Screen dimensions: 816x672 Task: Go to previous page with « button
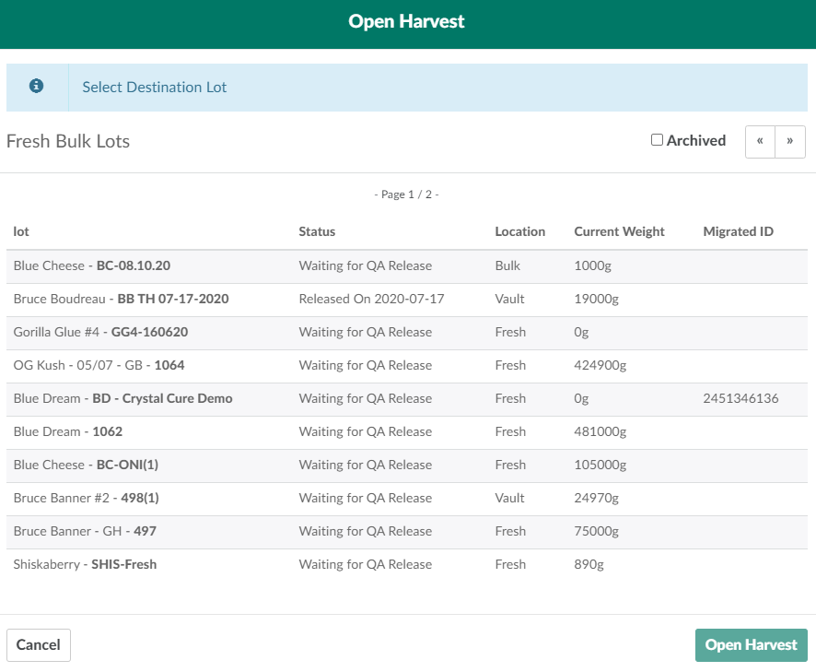pyautogui.click(x=760, y=141)
